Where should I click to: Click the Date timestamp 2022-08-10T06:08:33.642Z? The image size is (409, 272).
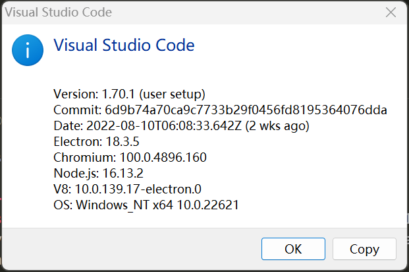coord(164,126)
